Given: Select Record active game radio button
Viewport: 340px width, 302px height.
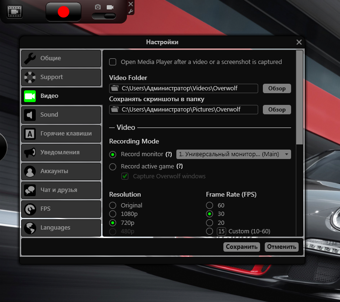Looking at the screenshot, I should [112, 167].
